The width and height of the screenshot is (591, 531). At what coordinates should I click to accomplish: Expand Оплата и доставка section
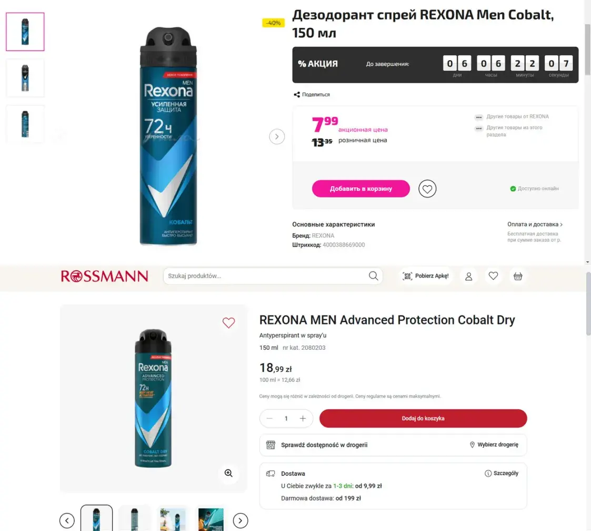point(535,224)
